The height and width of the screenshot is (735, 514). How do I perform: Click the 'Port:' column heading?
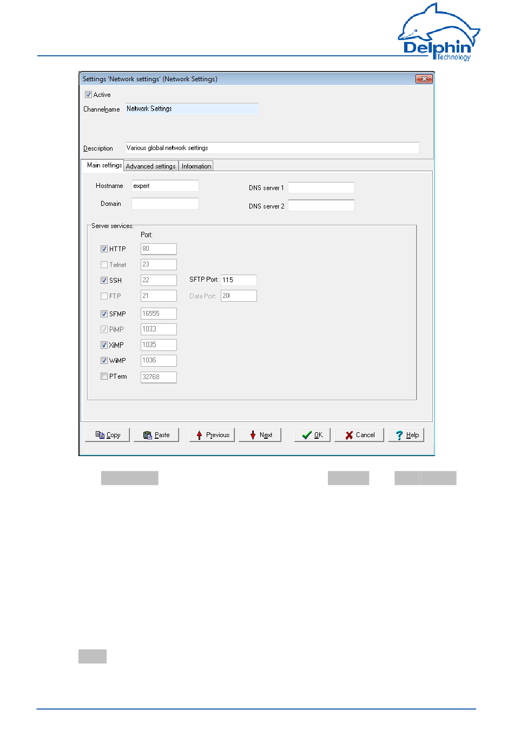tap(147, 235)
